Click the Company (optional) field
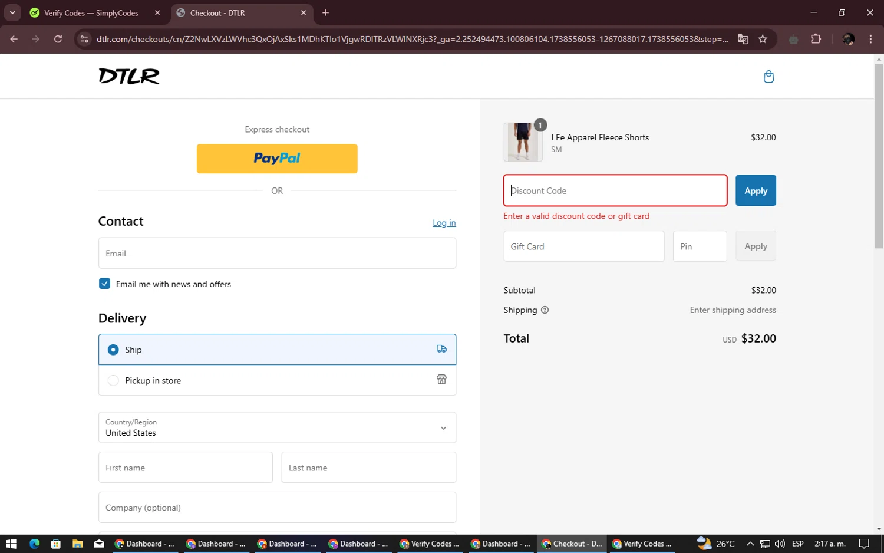The image size is (884, 553). pyautogui.click(x=277, y=508)
